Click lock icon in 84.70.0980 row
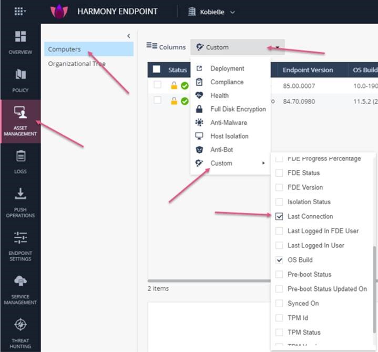The width and height of the screenshot is (378, 352). 174,101
